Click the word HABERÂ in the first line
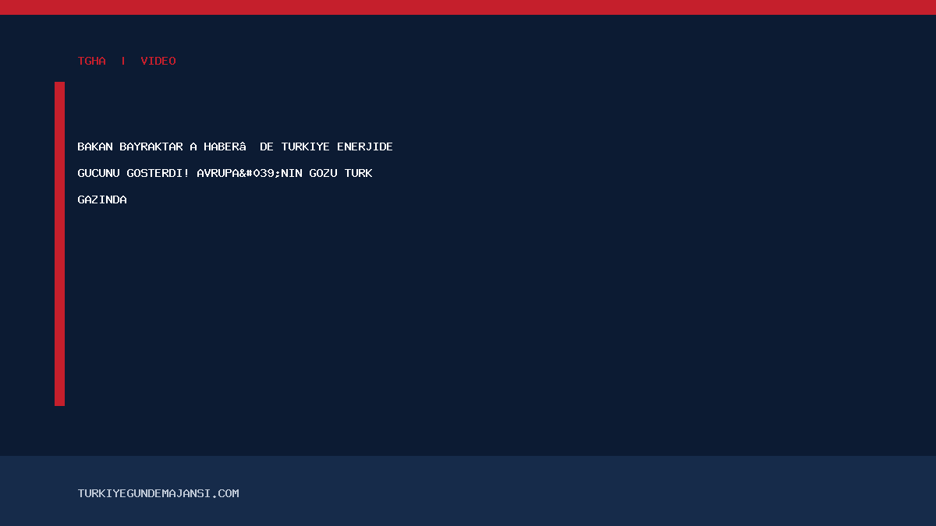This screenshot has width=936, height=526. (x=225, y=147)
